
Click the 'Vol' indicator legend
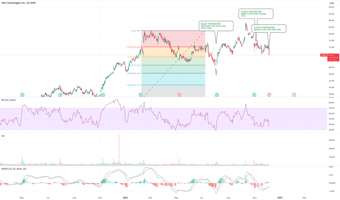3,136
